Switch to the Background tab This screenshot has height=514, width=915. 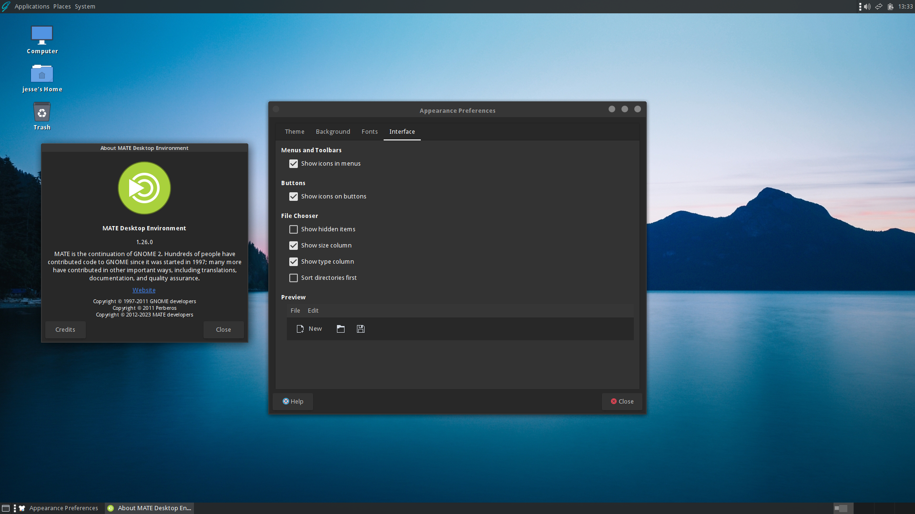[333, 132]
